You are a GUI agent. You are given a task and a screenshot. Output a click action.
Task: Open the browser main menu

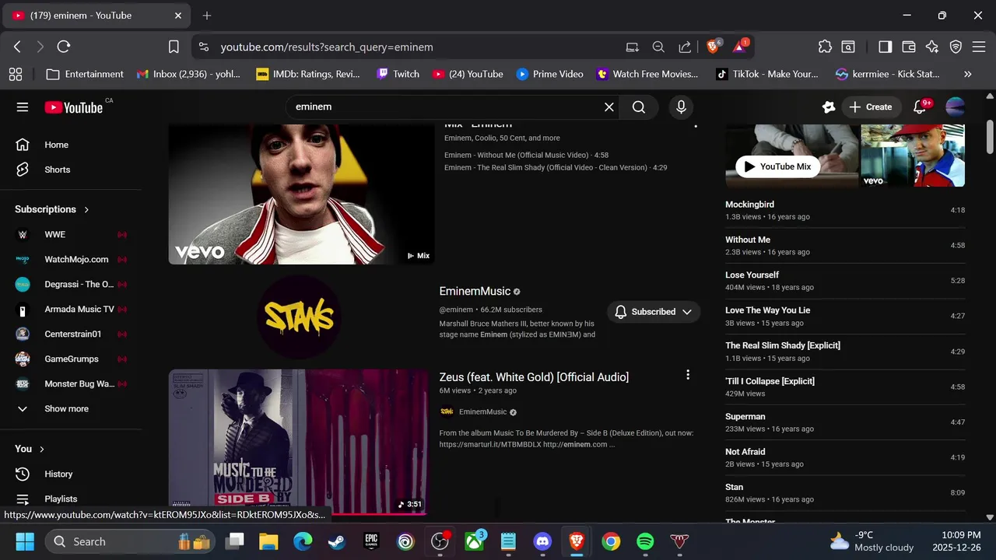coord(979,47)
